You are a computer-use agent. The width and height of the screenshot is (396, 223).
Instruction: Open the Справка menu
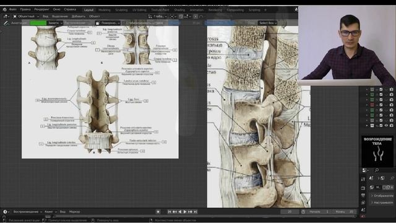70,9
